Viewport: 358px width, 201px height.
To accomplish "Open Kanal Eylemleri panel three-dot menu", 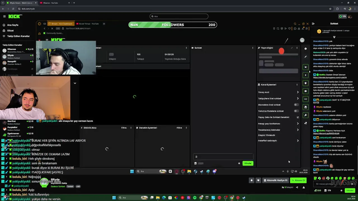I will (297, 85).
